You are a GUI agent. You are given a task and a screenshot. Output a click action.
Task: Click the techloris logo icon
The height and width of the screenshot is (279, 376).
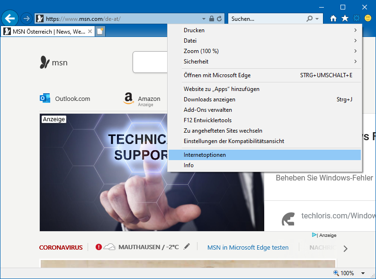coord(288,219)
